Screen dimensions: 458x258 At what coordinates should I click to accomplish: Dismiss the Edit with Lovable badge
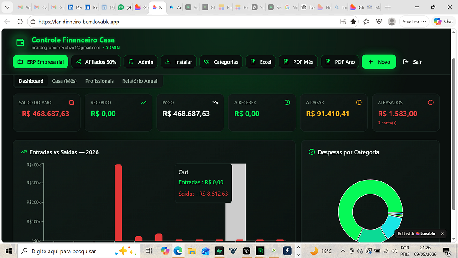pos(442,233)
